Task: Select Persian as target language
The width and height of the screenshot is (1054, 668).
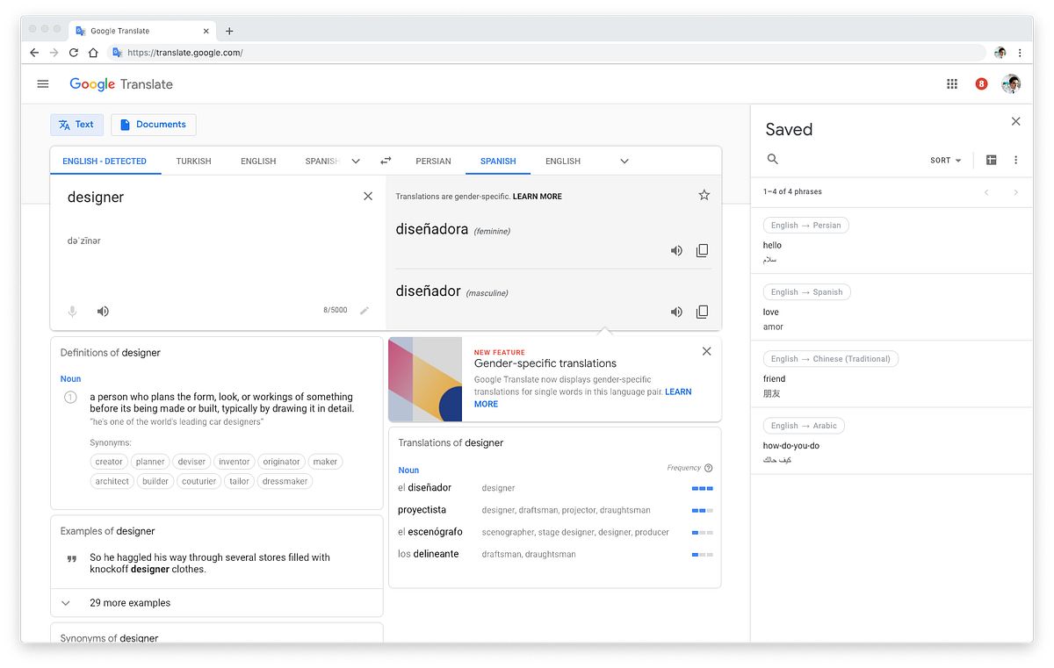Action: click(x=433, y=162)
